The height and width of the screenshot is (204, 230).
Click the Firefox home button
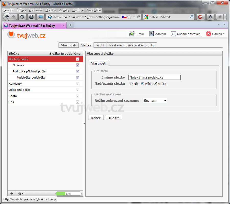pyautogui.click(x=210, y=17)
